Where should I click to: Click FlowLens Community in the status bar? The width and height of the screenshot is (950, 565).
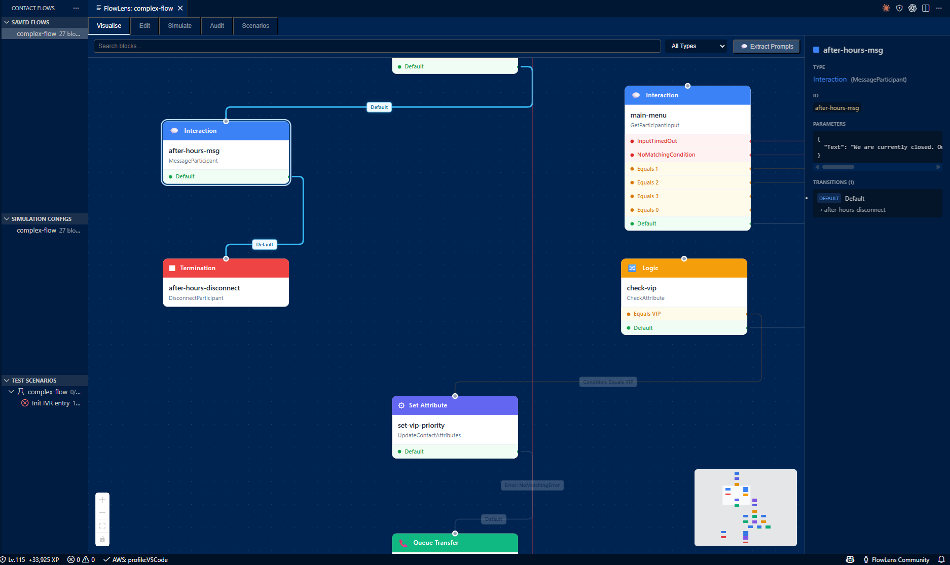896,559
